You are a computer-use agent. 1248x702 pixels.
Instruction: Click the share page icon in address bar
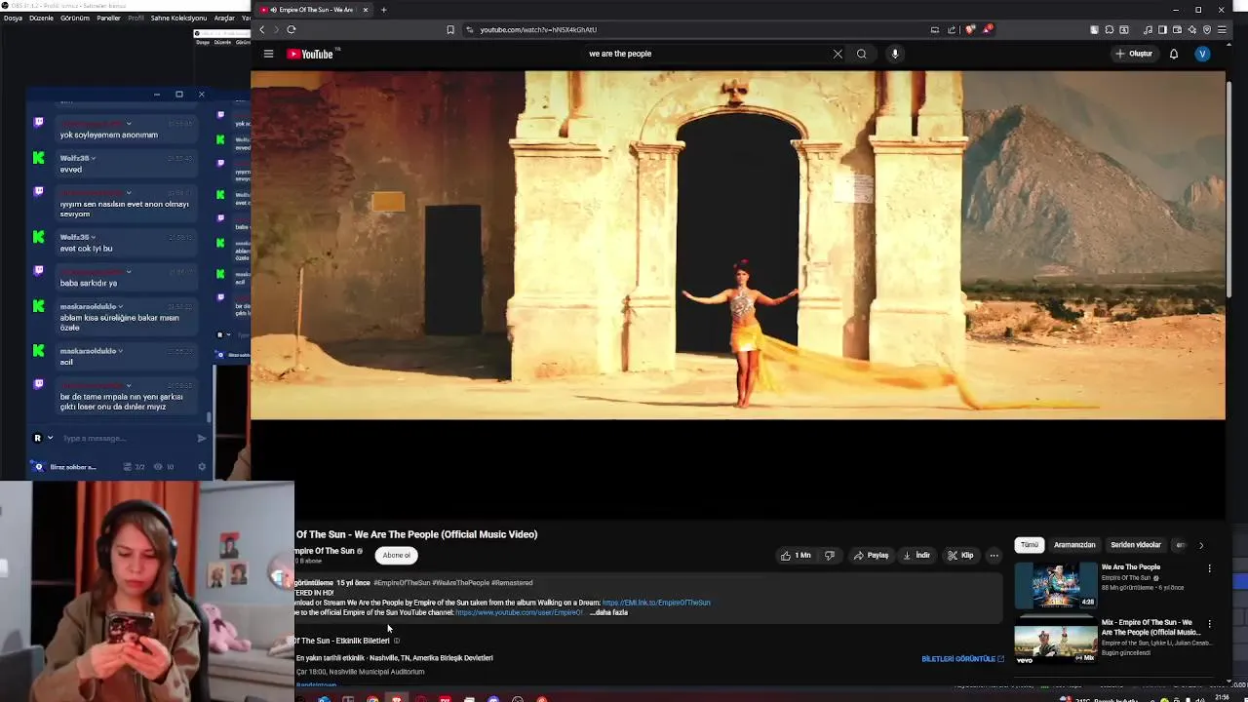click(x=952, y=29)
